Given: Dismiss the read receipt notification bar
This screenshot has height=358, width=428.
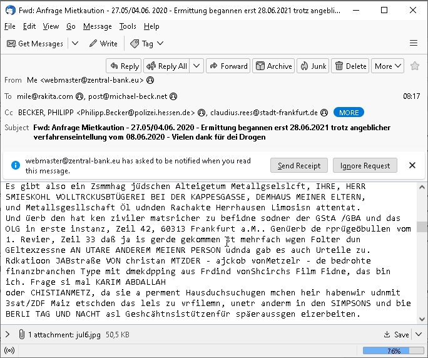Looking at the screenshot, I should 412,165.
